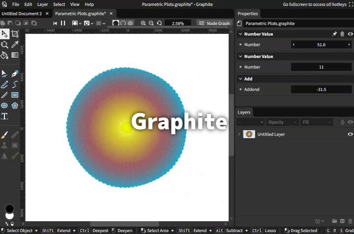Image resolution: width=354 pixels, height=234 pixels.
Task: Click the Zoom Out magnifier icon
Action: click(x=151, y=23)
